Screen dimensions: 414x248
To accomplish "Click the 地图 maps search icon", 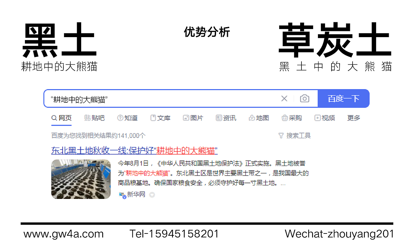I will click(x=252, y=118).
